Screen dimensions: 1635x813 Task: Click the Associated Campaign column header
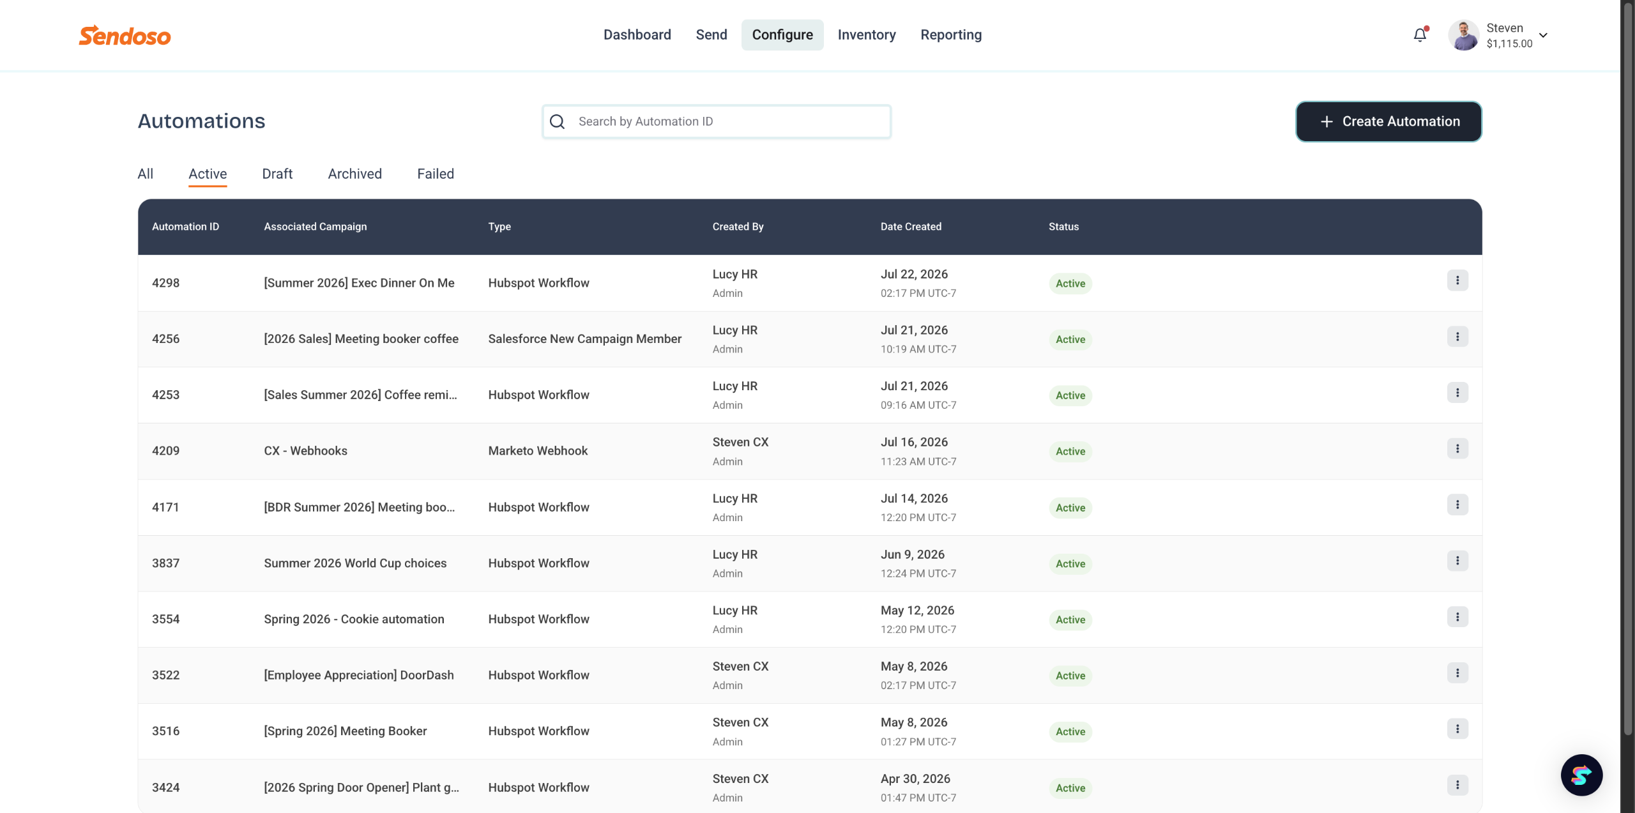pos(316,227)
